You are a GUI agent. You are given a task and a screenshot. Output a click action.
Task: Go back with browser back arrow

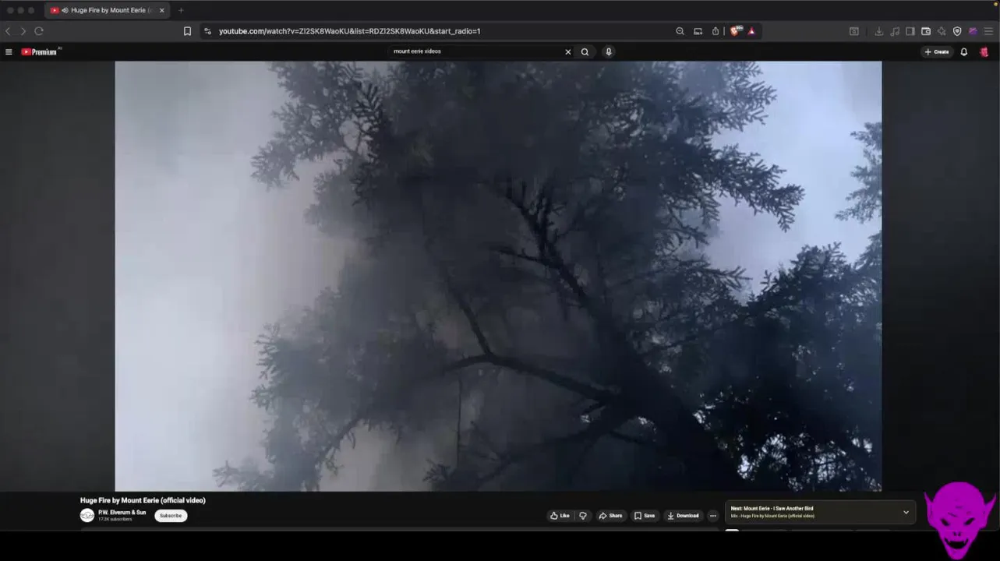pos(8,31)
